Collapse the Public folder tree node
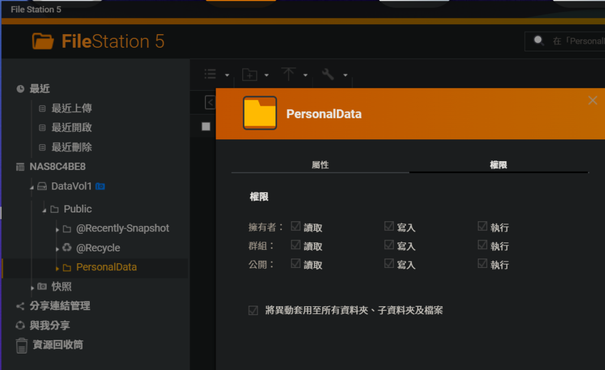The height and width of the screenshot is (370, 605). pos(44,210)
